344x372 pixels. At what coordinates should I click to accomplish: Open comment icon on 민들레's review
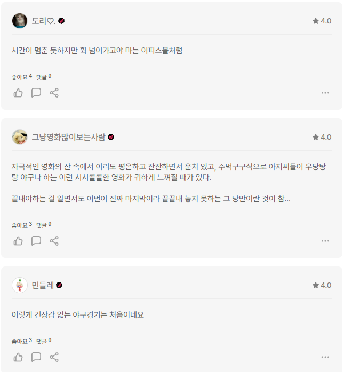click(36, 357)
